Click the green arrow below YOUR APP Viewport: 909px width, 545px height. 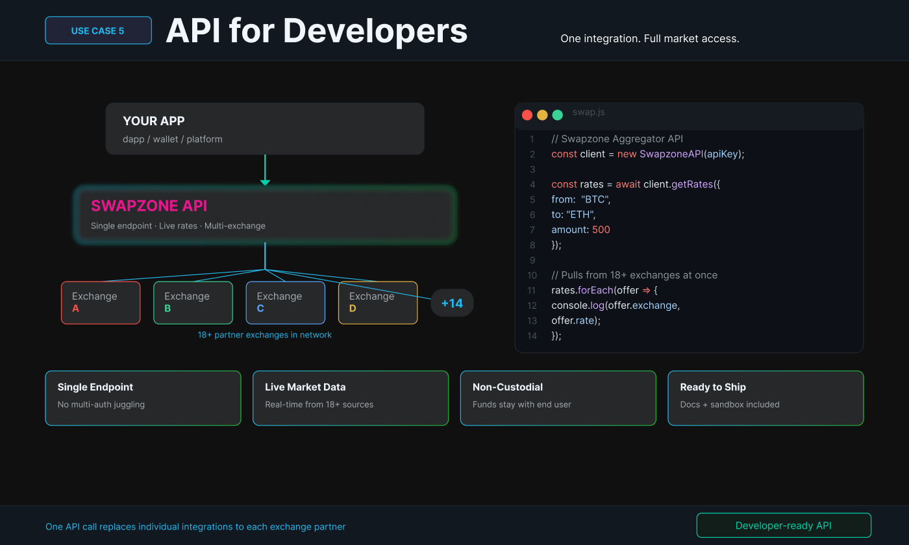pyautogui.click(x=265, y=171)
